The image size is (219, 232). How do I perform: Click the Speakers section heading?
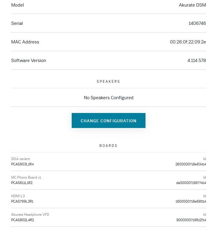point(108,82)
